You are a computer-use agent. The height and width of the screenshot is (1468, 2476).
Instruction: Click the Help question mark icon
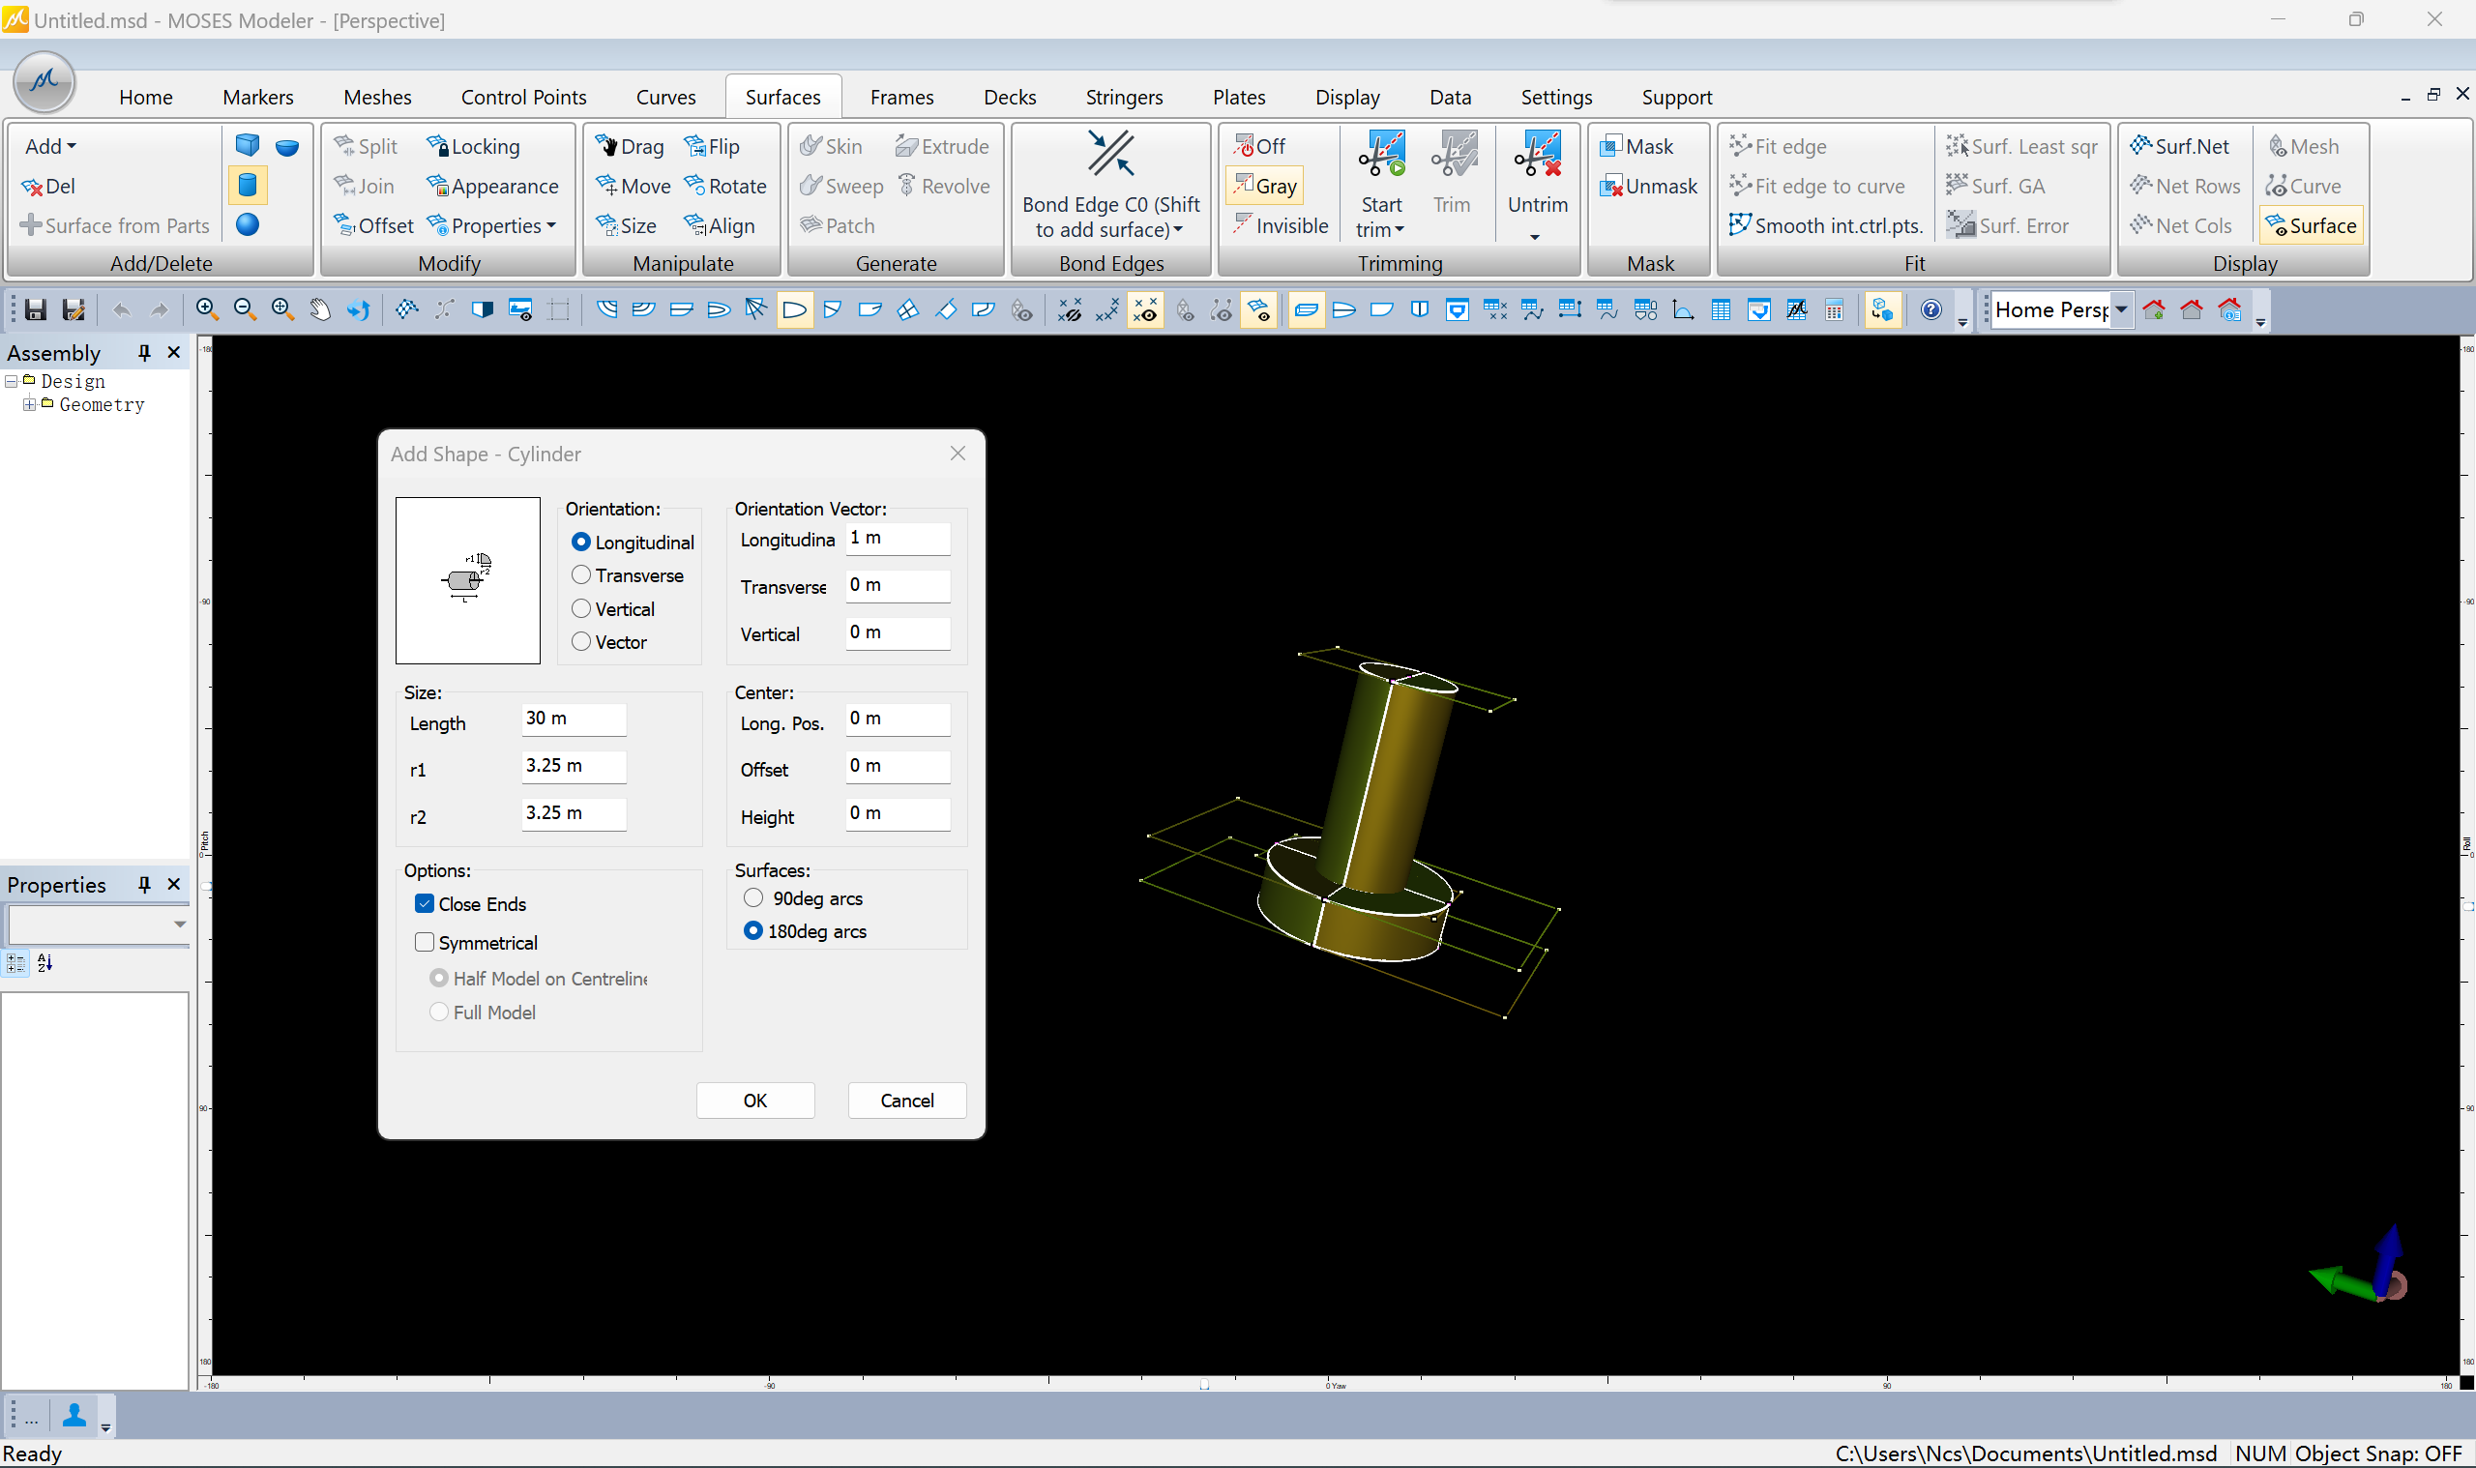tap(1930, 310)
